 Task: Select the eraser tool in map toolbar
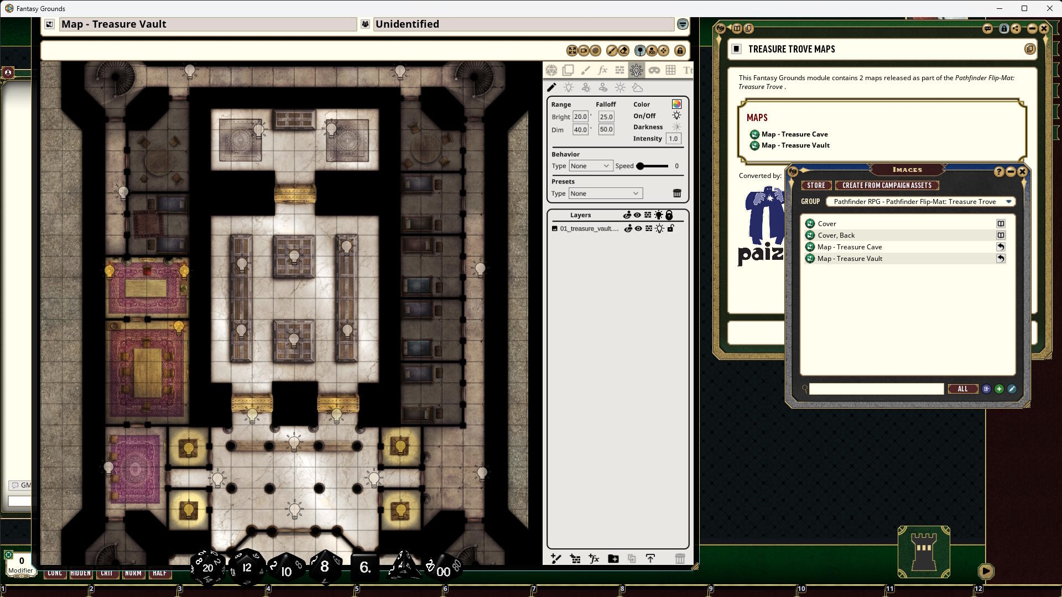pyautogui.click(x=623, y=50)
